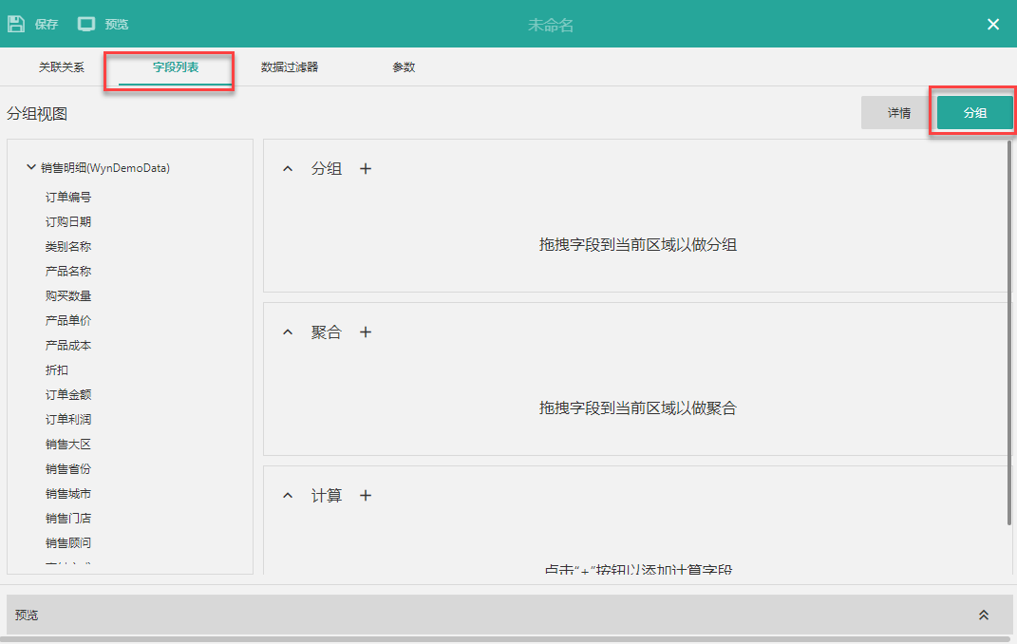Click the vertical scrollbar on right panel
This screenshot has width=1017, height=644.
coord(1010,332)
